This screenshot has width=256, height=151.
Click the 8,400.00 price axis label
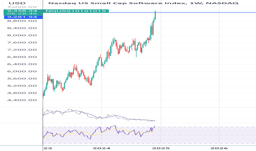[x=22, y=28]
